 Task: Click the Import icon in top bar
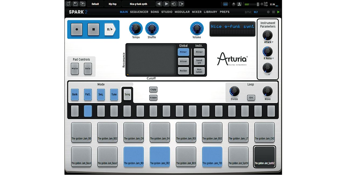pyautogui.click(x=174, y=4)
